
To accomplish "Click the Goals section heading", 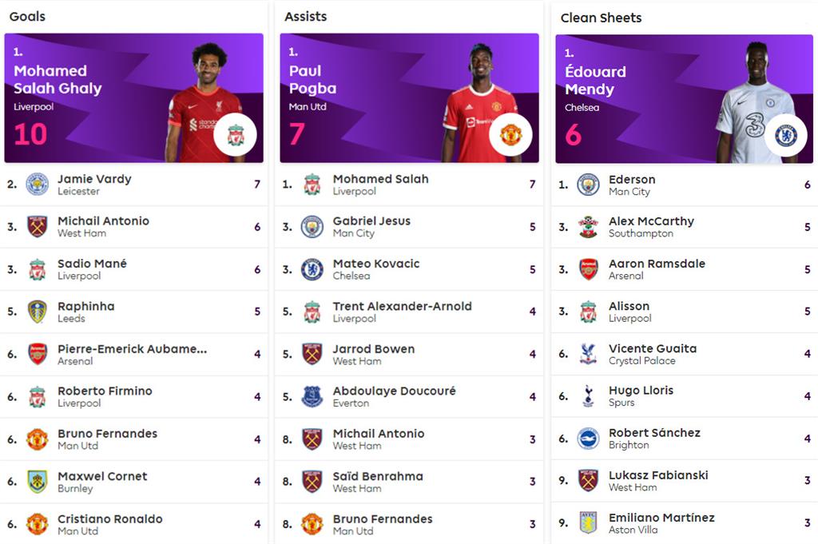I will click(27, 16).
